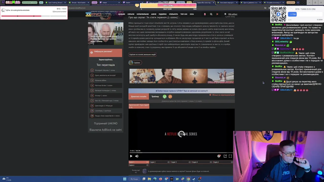Open the ПІДБІРКИ site menu

coord(163,14)
